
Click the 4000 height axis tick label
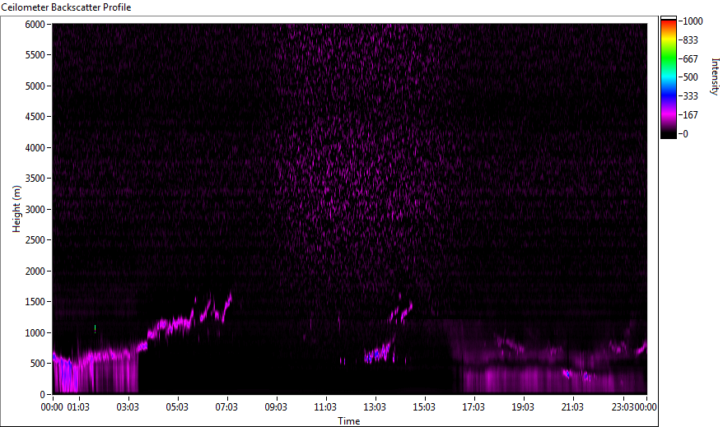click(x=35, y=148)
